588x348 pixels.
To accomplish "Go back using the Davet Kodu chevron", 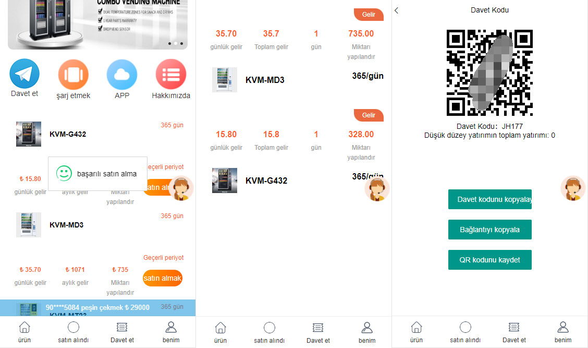I will 396,10.
